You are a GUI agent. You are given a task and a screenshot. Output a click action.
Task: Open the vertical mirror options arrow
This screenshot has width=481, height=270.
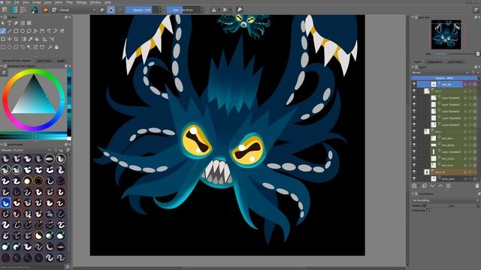tap(231, 10)
